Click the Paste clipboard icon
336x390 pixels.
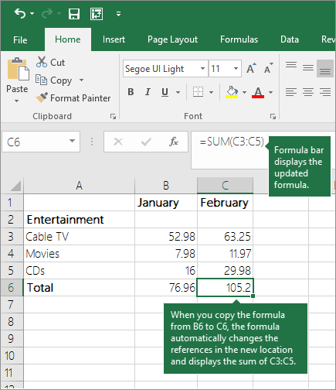pyautogui.click(x=18, y=69)
